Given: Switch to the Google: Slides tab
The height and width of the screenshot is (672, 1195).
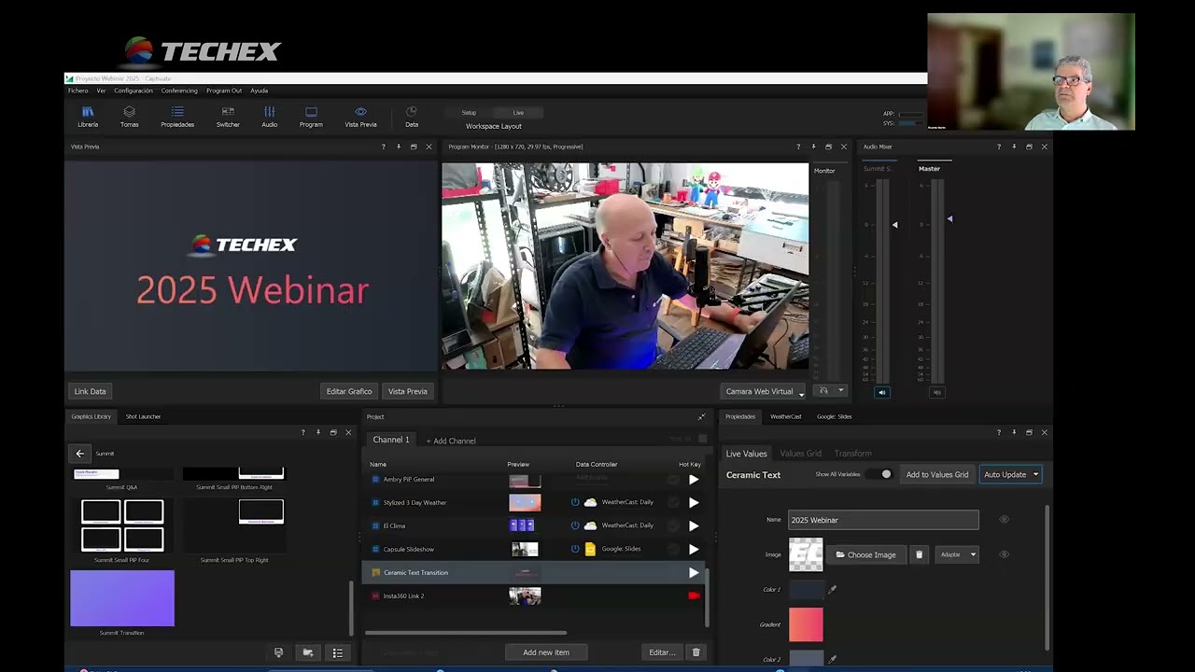Looking at the screenshot, I should click(835, 416).
